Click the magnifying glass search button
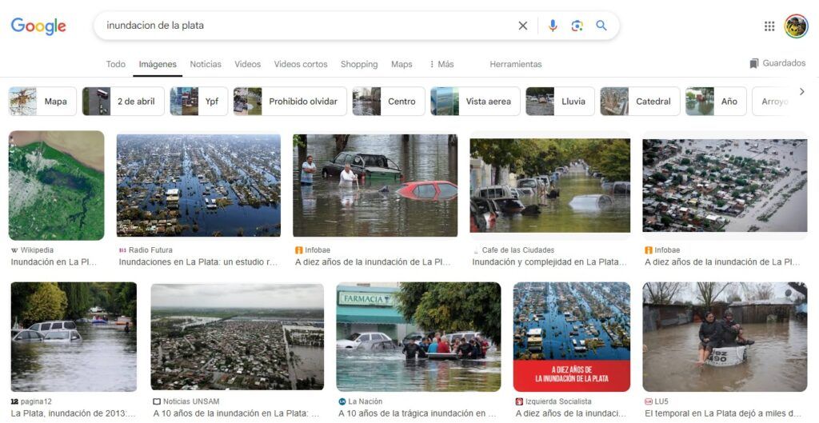 pos(601,26)
